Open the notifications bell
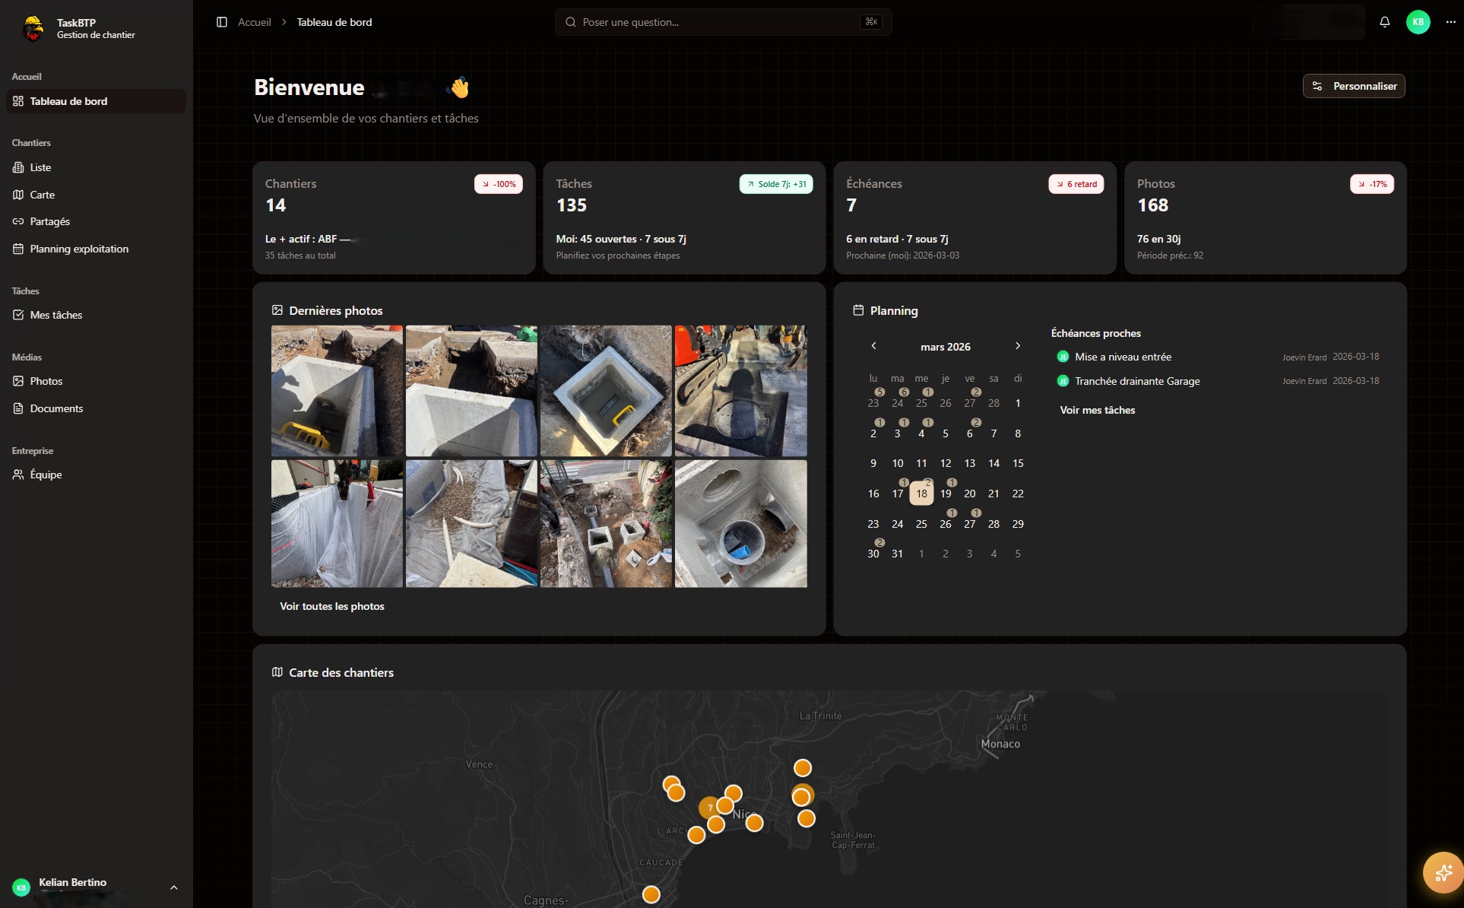Viewport: 1464px width, 908px height. (1384, 22)
